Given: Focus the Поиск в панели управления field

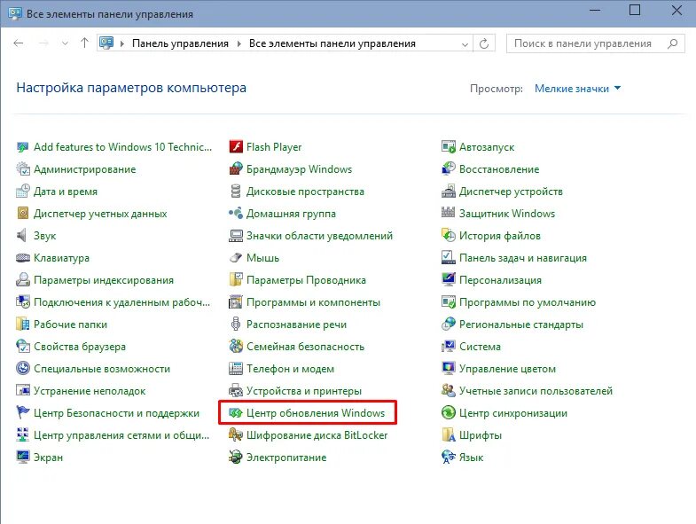Looking at the screenshot, I should tap(595, 43).
